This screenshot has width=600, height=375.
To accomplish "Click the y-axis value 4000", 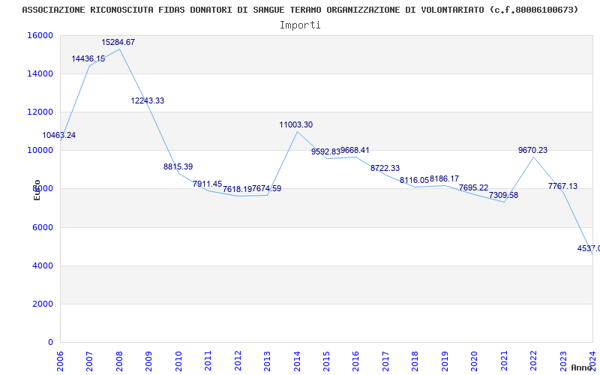I will tap(42, 265).
